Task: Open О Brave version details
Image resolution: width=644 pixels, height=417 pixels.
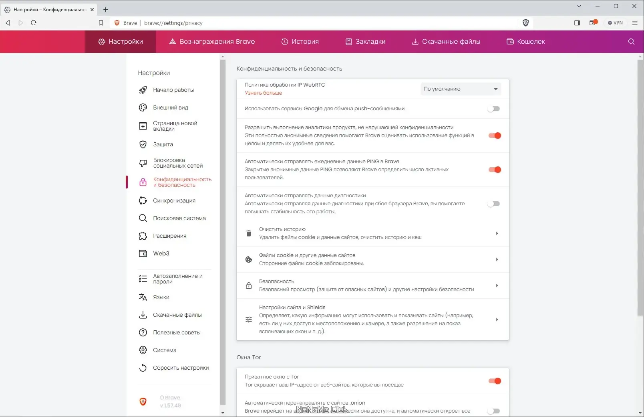Action: pos(170,397)
